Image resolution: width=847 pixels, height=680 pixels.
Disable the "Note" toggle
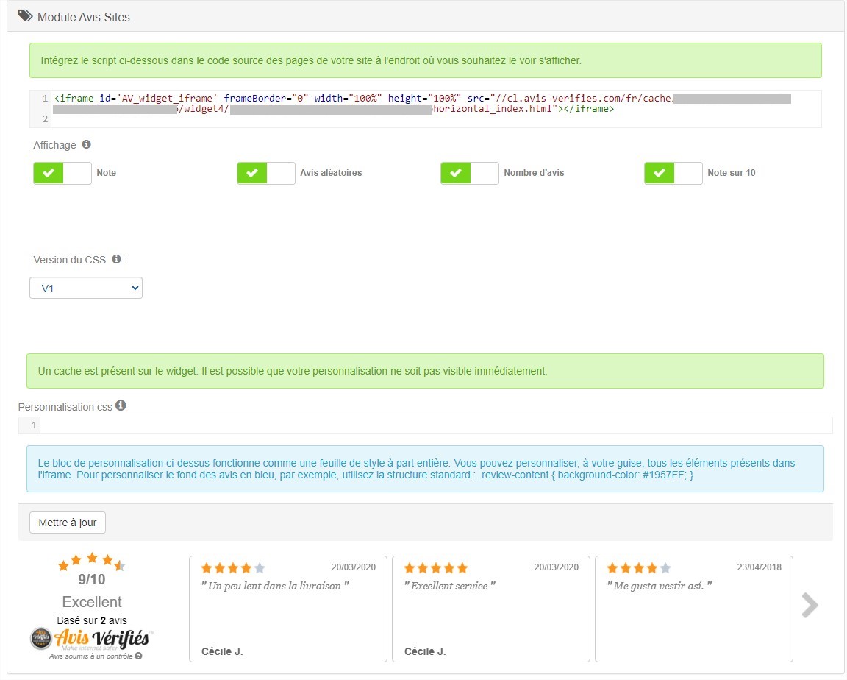pyautogui.click(x=62, y=173)
